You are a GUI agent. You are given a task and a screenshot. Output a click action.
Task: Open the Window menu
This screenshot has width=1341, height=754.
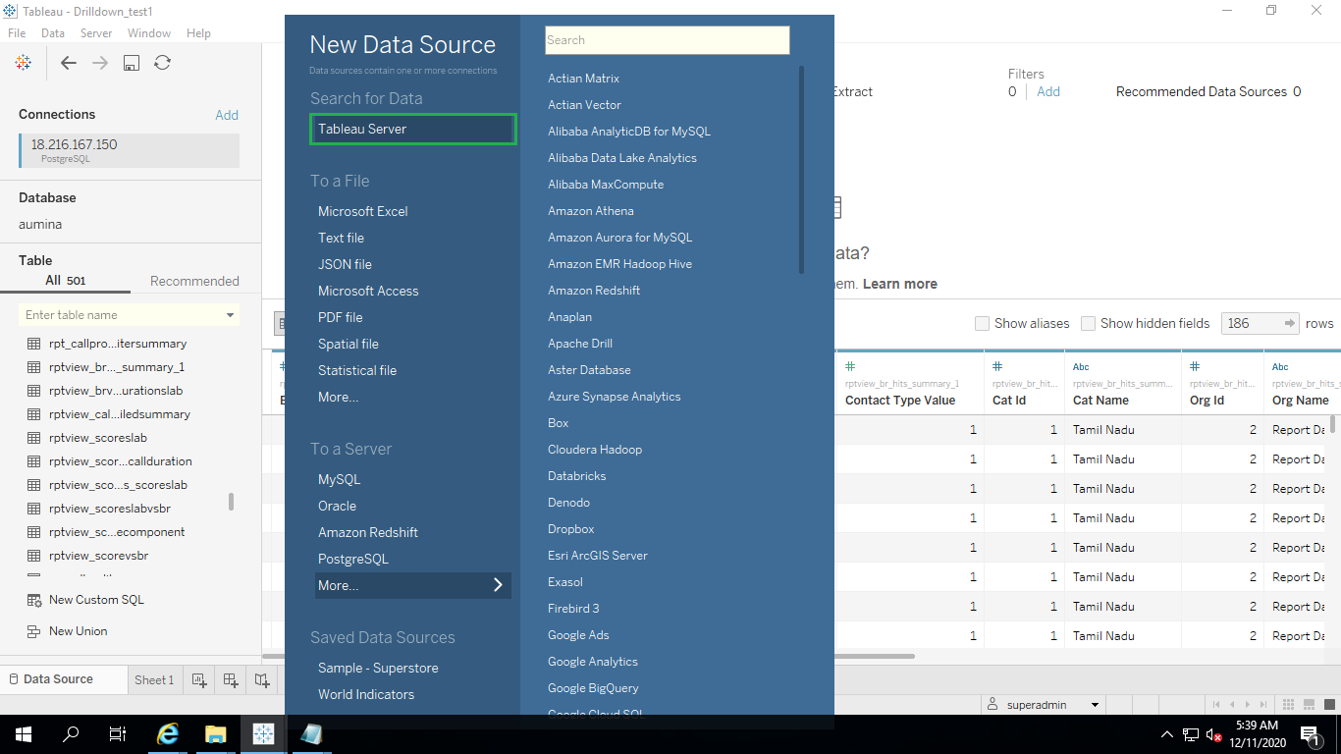point(149,33)
